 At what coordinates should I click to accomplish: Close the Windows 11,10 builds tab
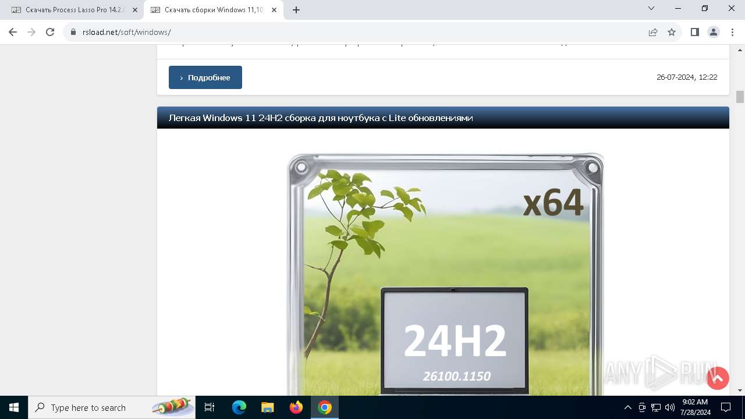274,10
